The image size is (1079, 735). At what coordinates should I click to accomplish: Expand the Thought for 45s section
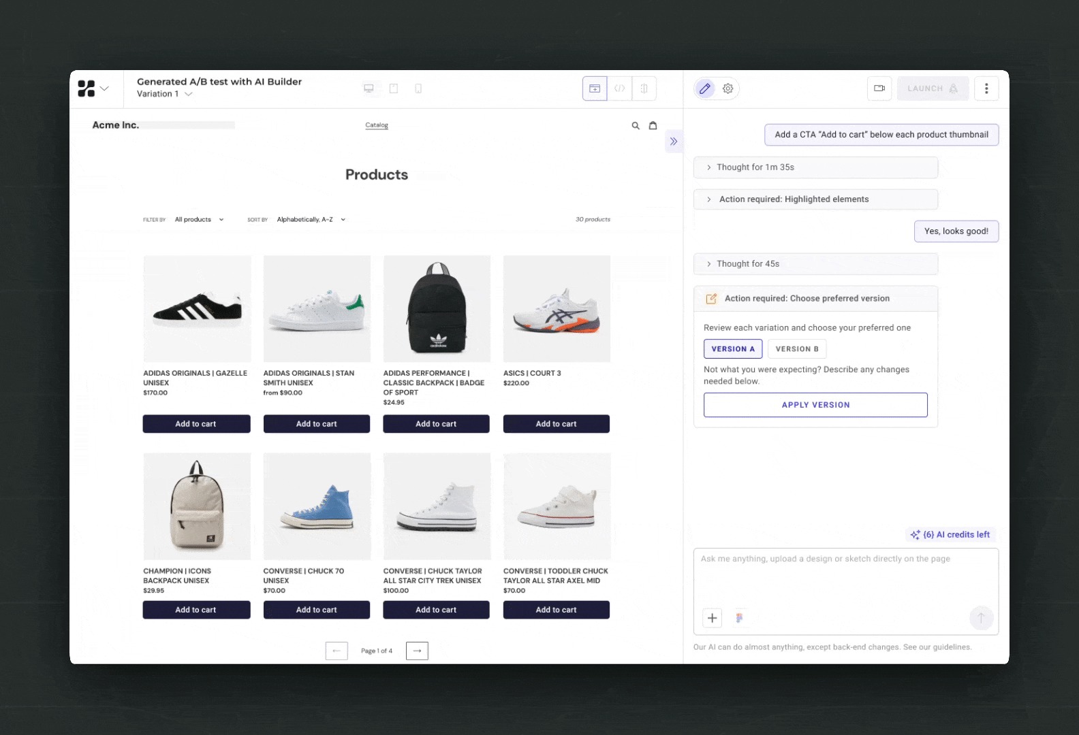point(815,264)
